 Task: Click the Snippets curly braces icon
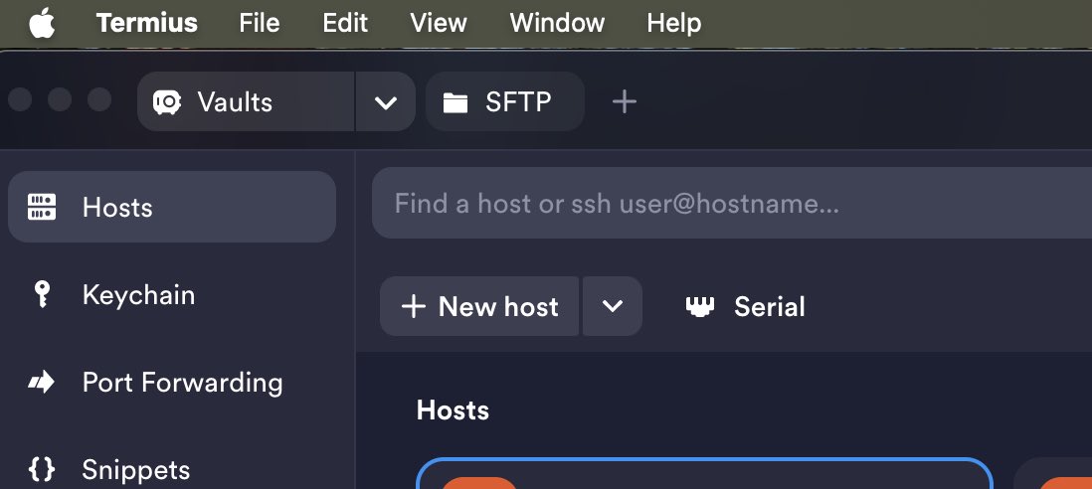[41, 469]
